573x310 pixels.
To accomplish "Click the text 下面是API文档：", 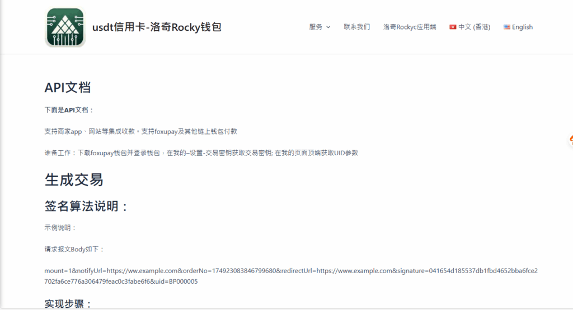I will tap(69, 110).
